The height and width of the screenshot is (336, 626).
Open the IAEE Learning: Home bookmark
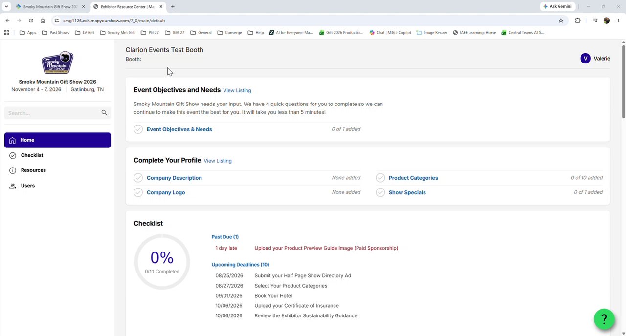[474, 33]
